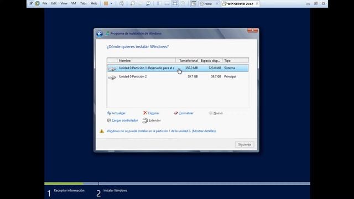Screen dimensions: 354x199
Task: Click the 350.0 MB total size cell
Action: 191,68
